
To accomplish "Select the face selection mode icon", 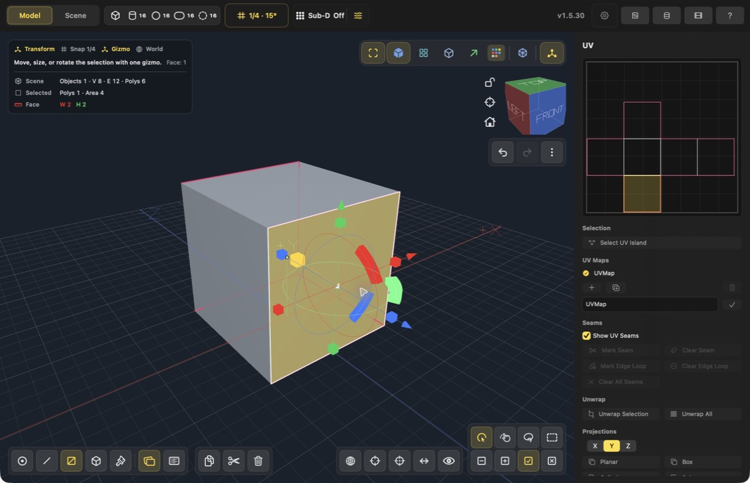I will pos(71,461).
